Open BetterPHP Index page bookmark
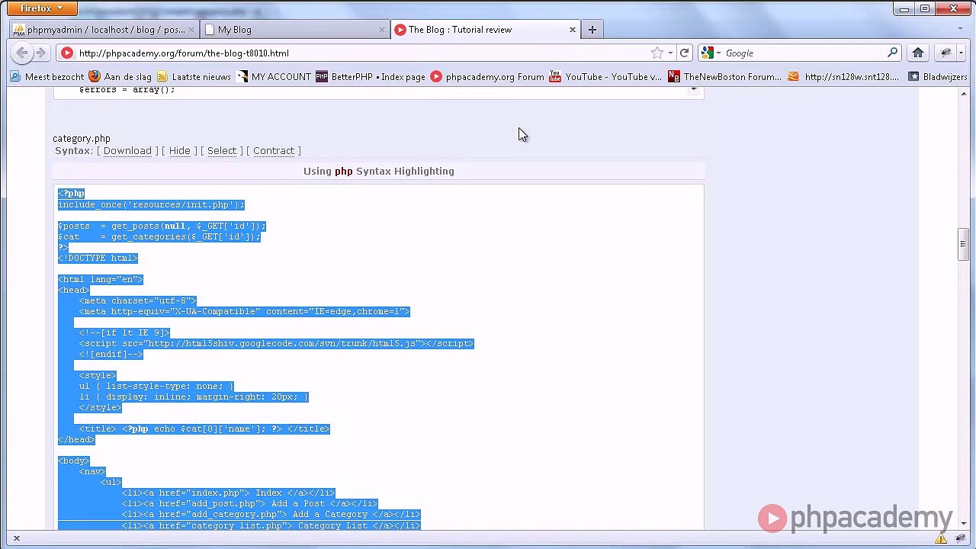This screenshot has width=976, height=549. pos(371,76)
